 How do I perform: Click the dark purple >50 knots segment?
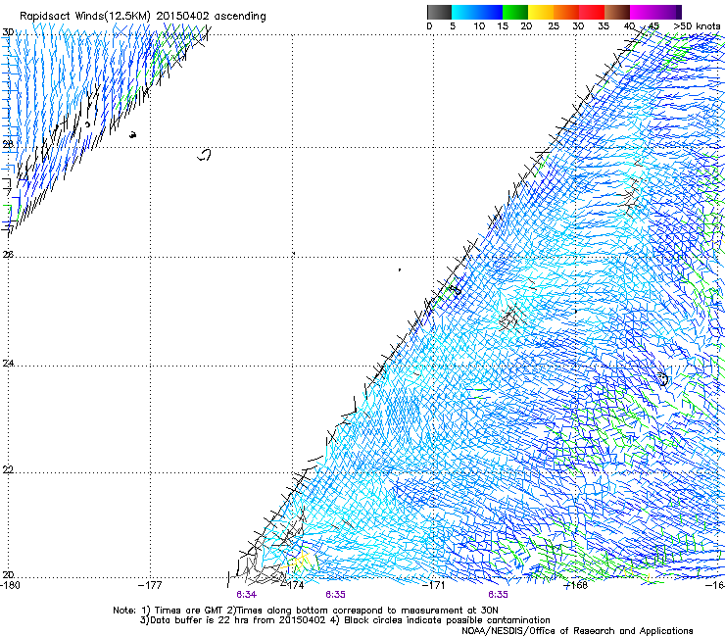[679, 12]
